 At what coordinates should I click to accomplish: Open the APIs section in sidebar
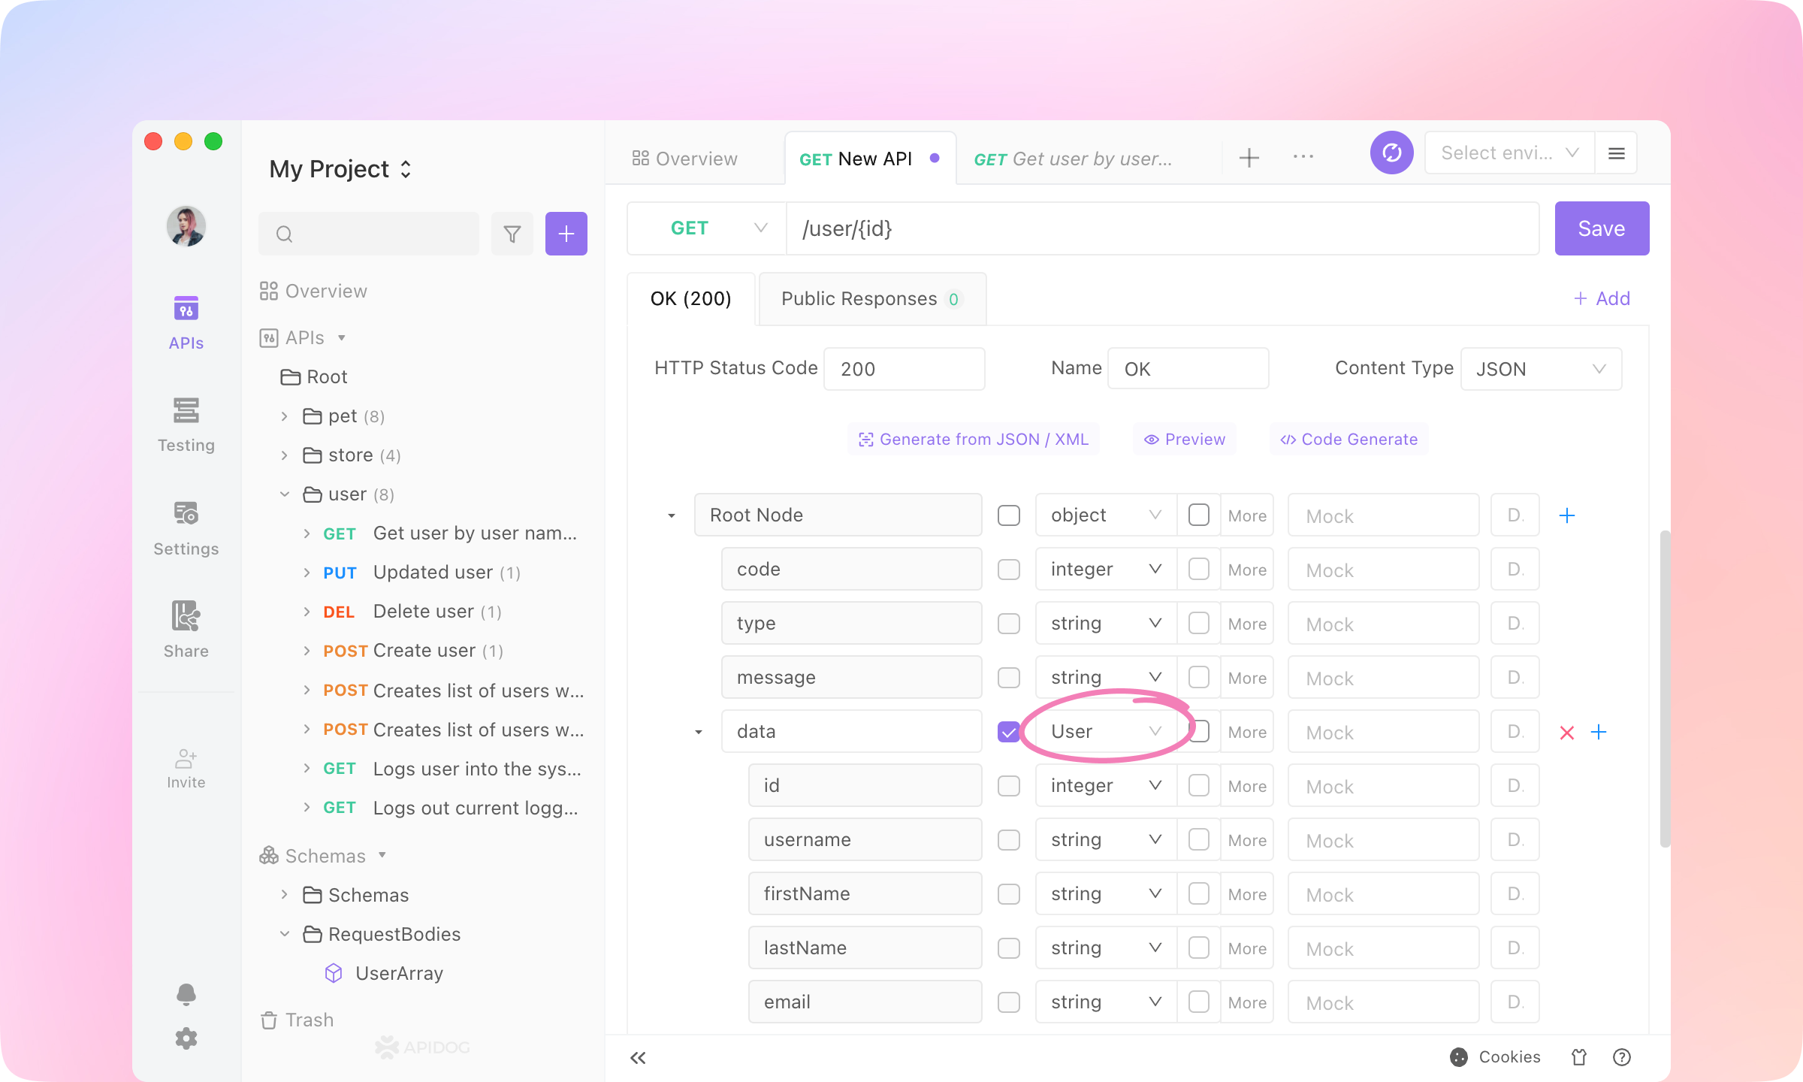(x=186, y=322)
